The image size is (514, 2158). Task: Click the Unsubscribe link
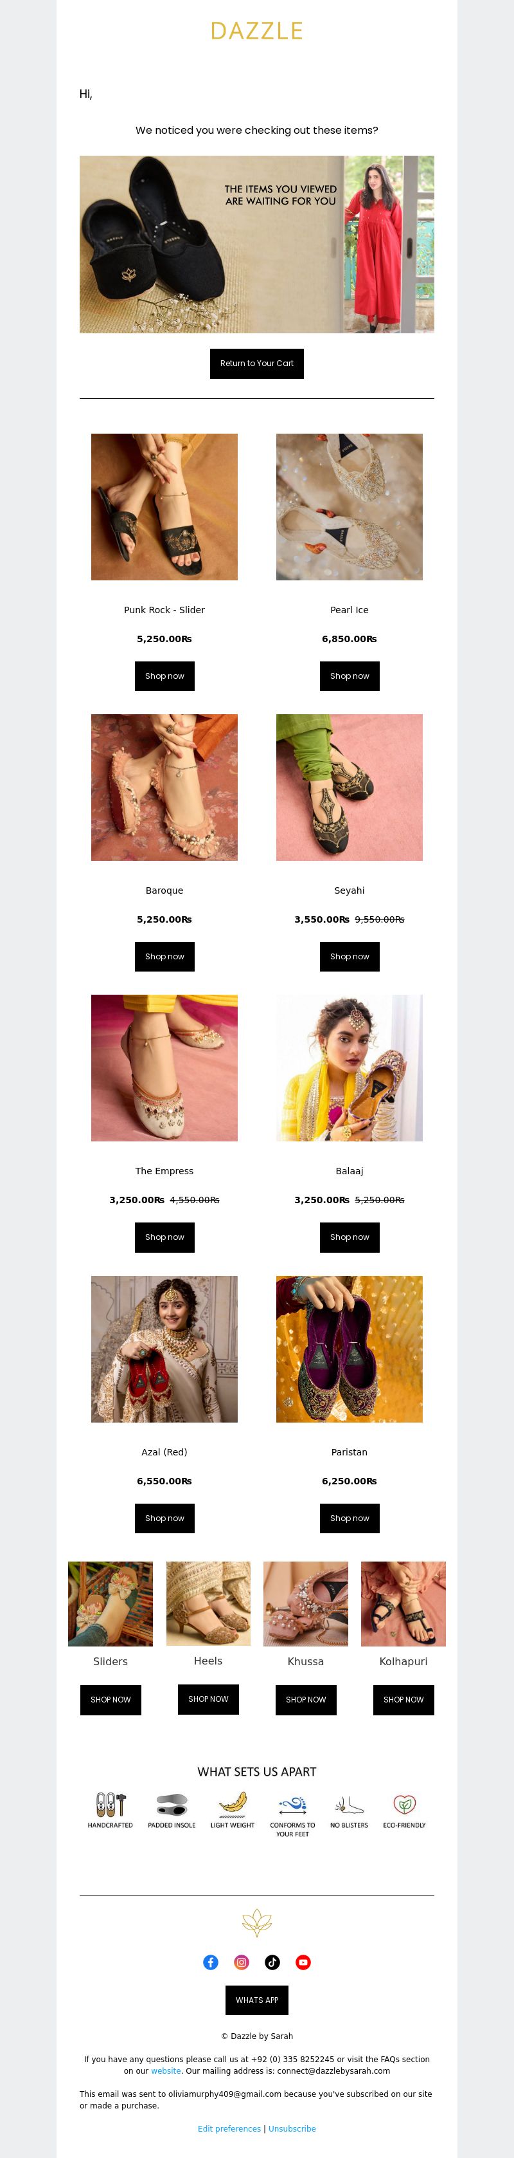[292, 2128]
